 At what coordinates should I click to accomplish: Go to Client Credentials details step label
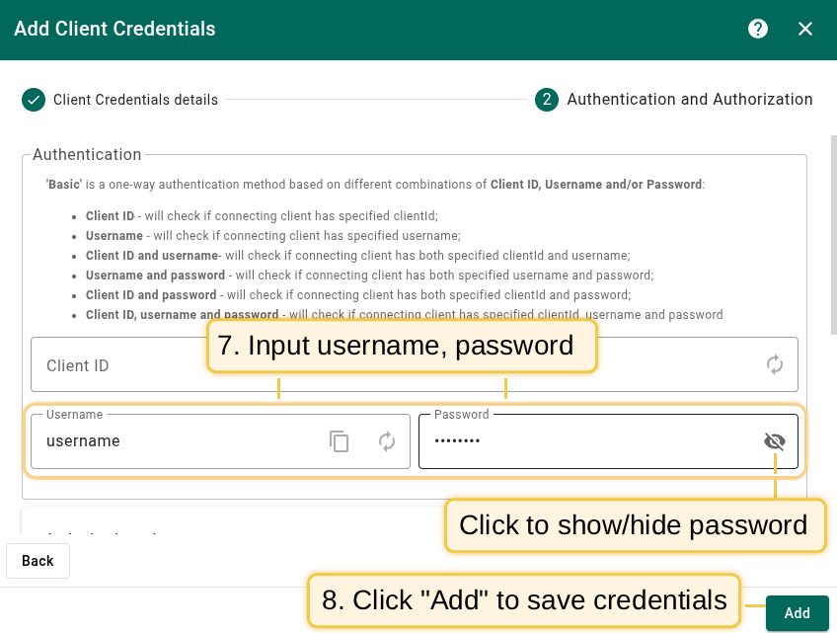pyautogui.click(x=135, y=100)
